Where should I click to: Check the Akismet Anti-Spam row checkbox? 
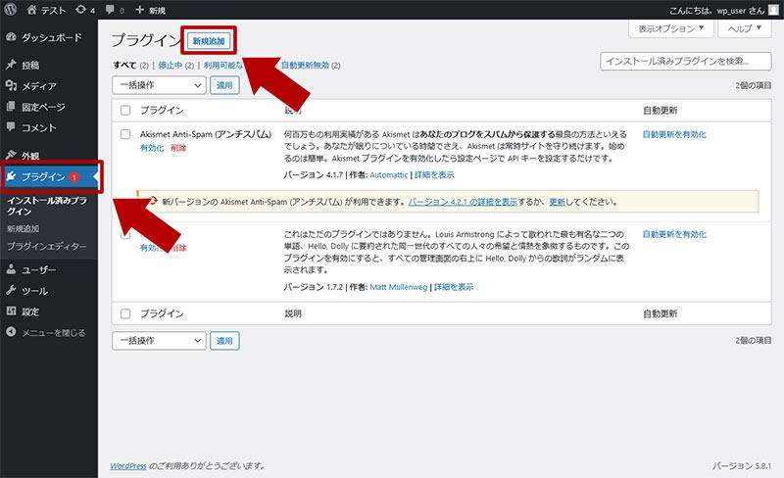pyautogui.click(x=125, y=134)
